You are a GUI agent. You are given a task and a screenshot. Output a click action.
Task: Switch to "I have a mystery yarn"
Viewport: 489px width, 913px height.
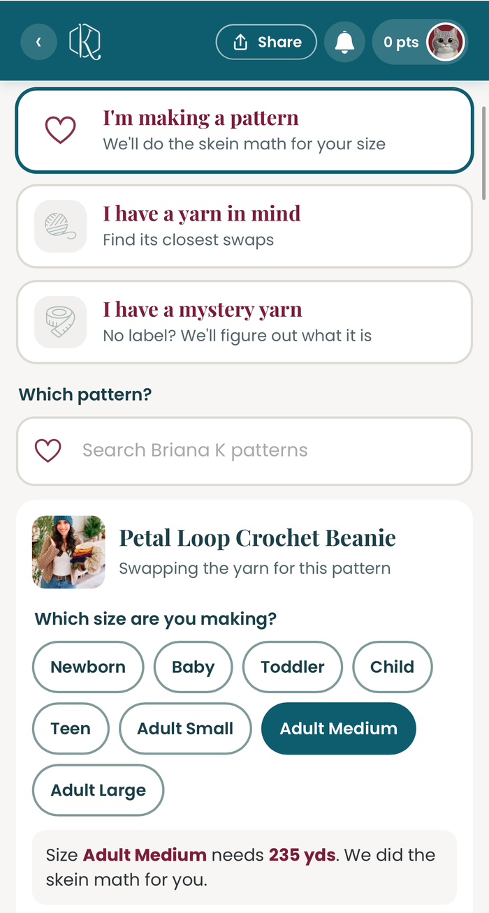pos(245,322)
